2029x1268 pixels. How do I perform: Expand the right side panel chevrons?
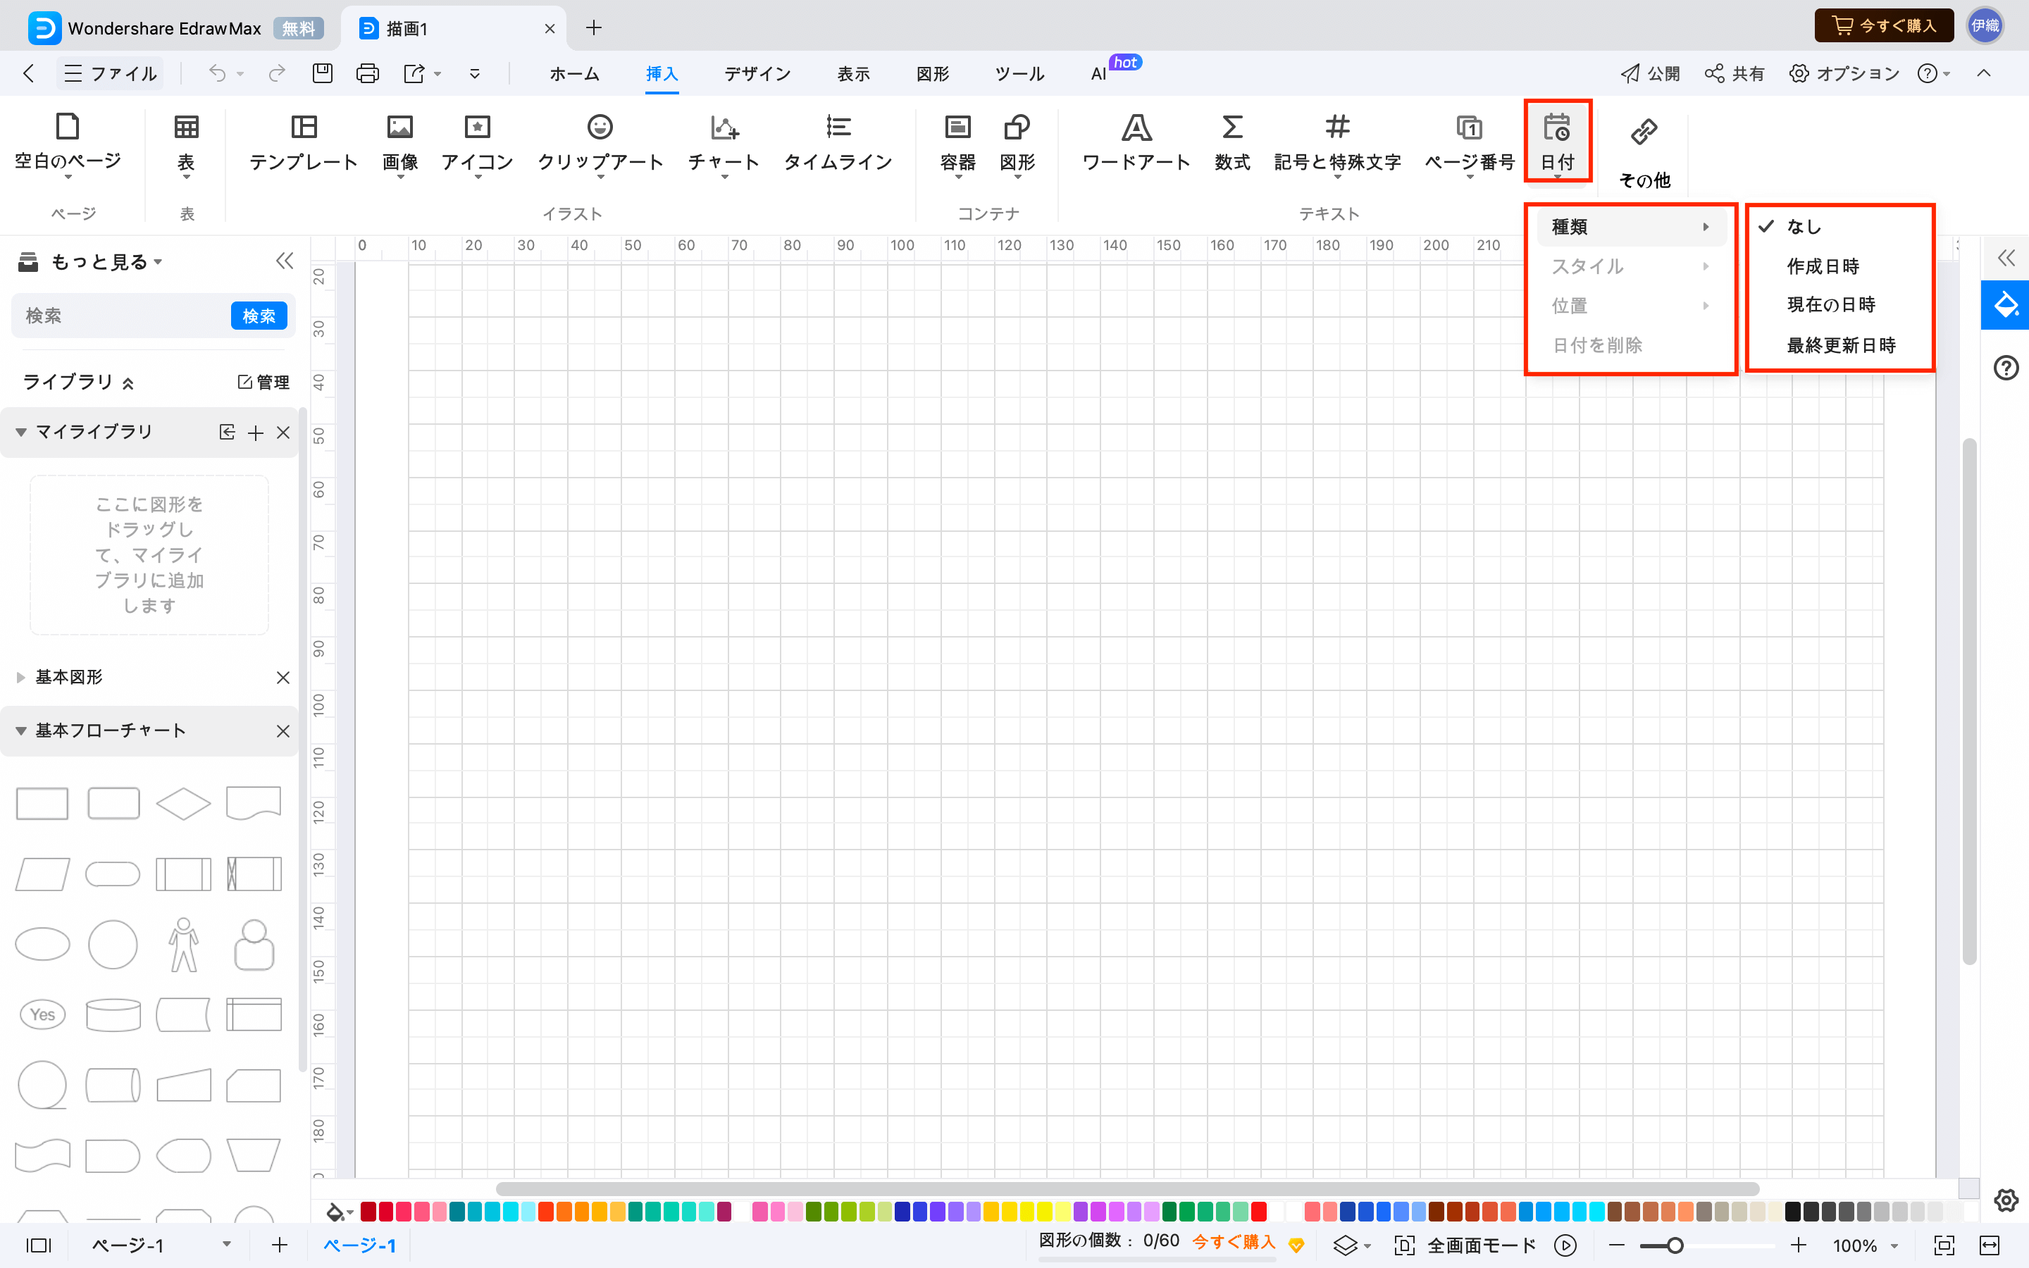coord(2006,257)
